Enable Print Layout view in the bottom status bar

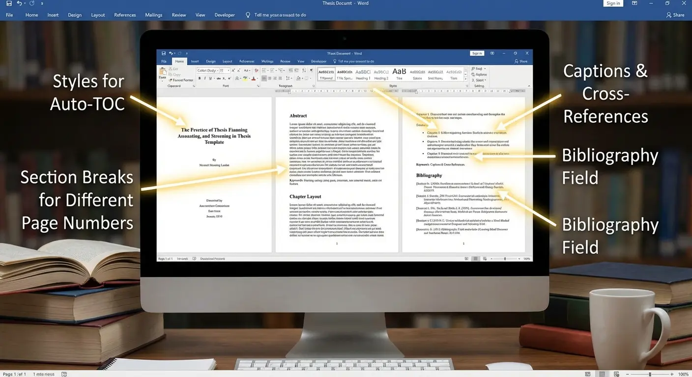coord(602,374)
